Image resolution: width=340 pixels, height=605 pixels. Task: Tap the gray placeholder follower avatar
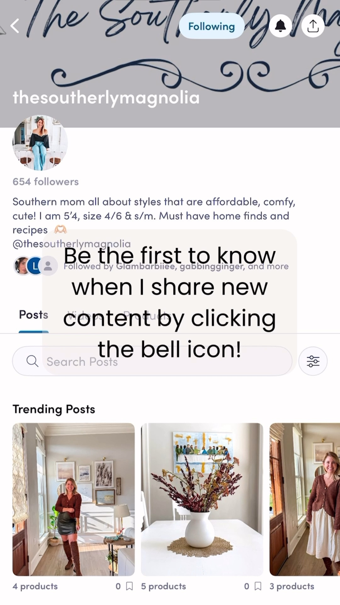[48, 266]
